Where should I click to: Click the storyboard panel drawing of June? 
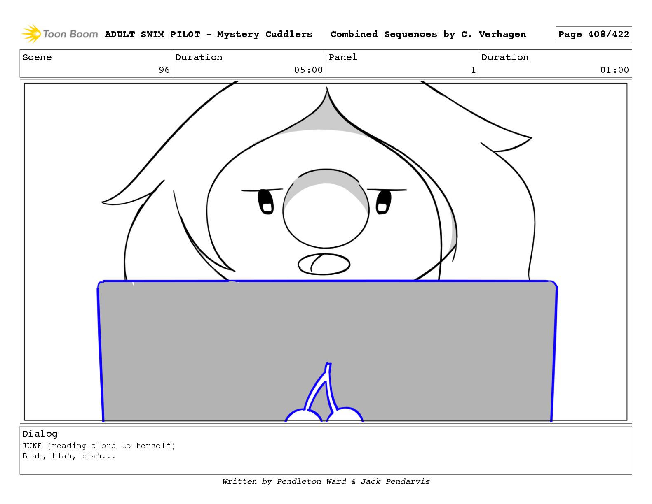[326, 252]
